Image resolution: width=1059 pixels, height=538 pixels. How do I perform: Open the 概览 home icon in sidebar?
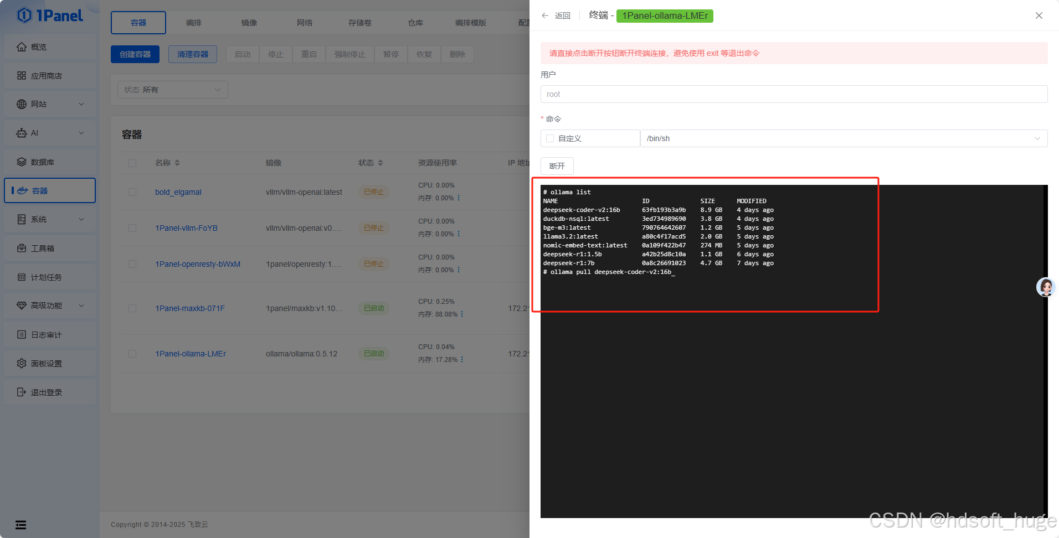point(22,47)
